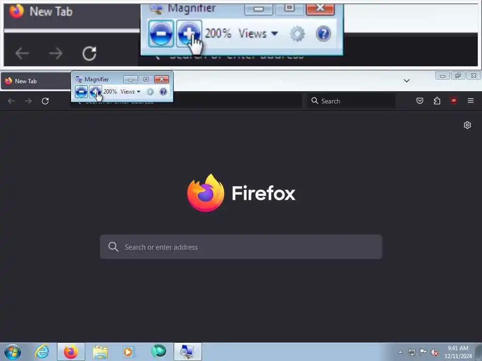Click the network icon in the system tray
This screenshot has width=482, height=361.
pos(412,352)
